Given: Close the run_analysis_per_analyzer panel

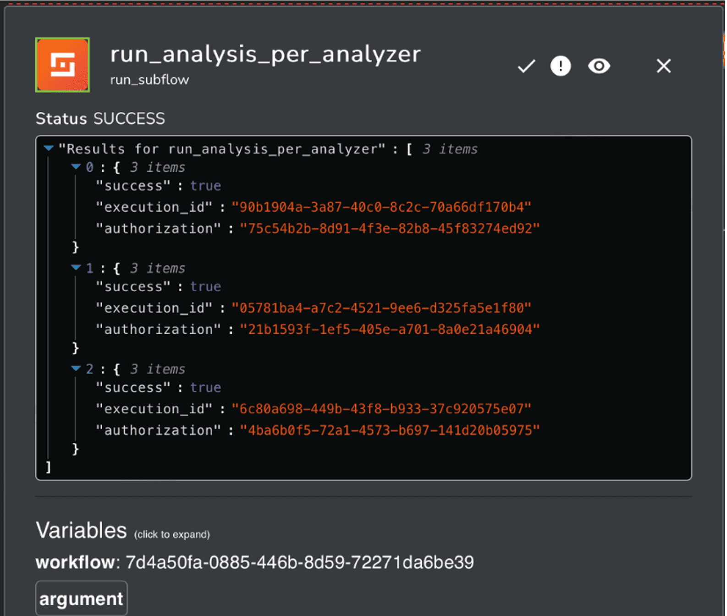Looking at the screenshot, I should tap(663, 66).
